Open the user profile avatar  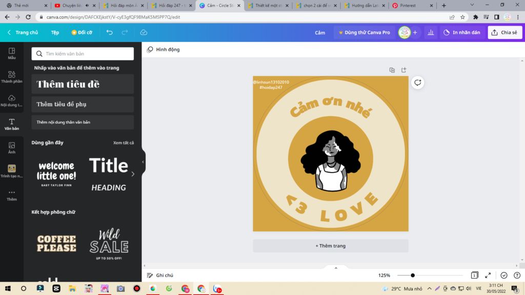(x=405, y=32)
